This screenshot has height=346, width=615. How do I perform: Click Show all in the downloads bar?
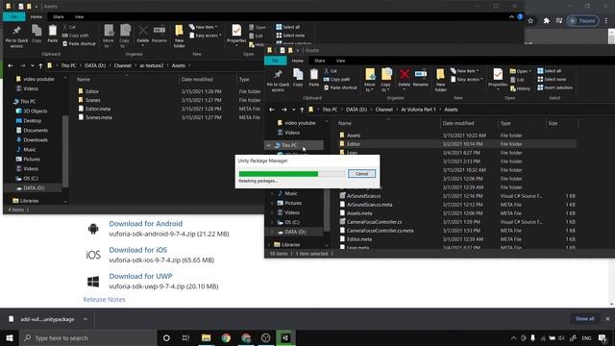coord(584,318)
